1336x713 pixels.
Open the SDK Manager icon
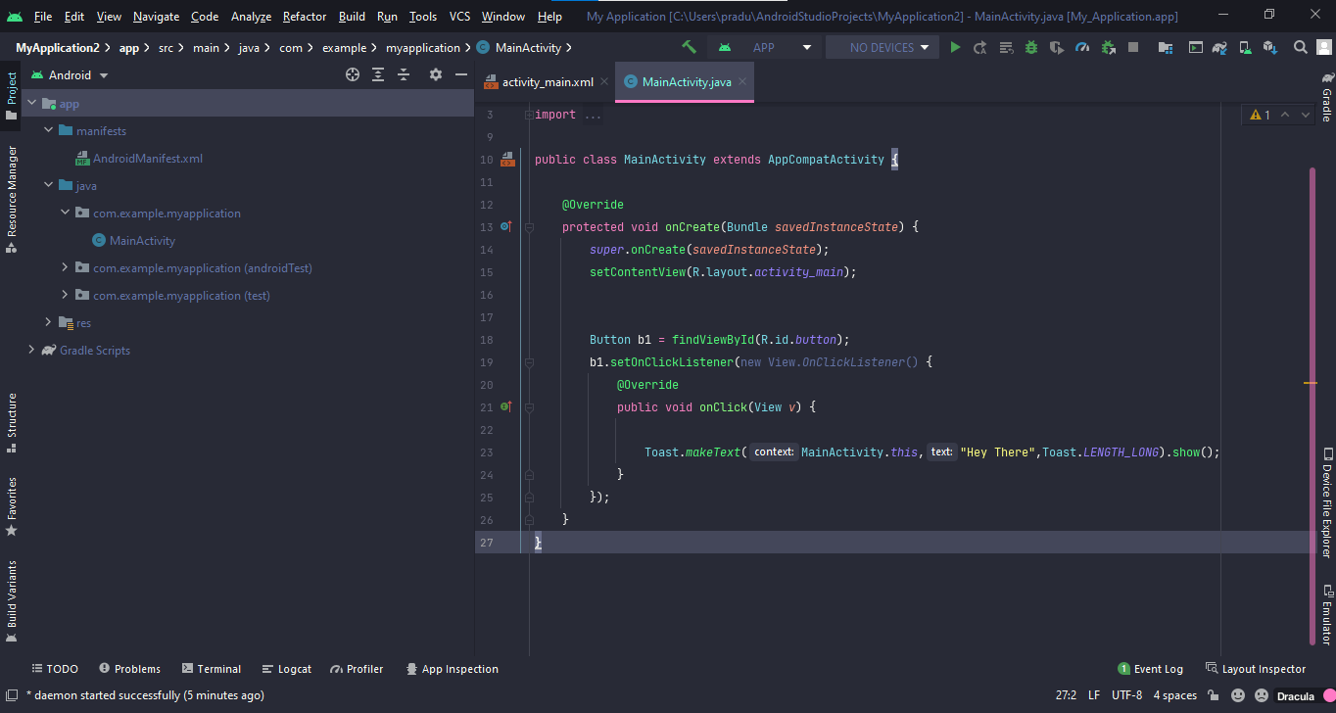pos(1270,47)
